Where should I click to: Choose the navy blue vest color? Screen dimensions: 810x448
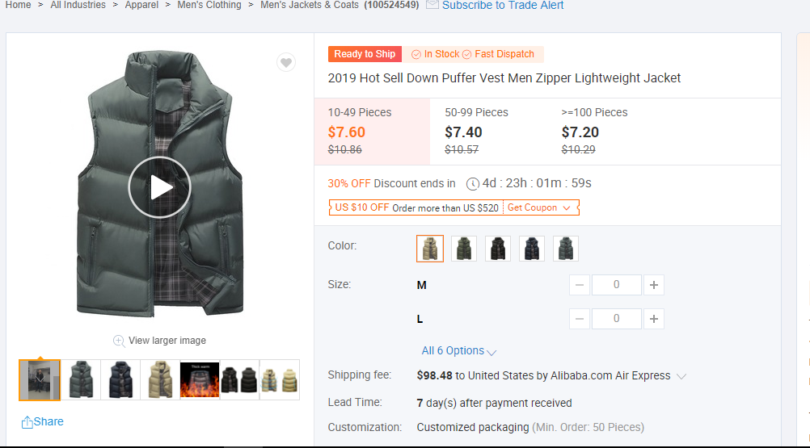click(x=532, y=249)
